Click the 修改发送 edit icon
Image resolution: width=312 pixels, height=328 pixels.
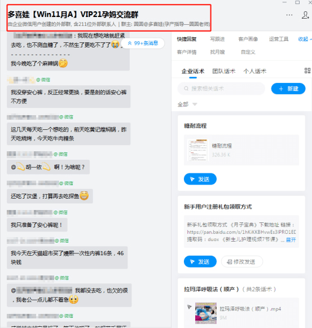(x=230, y=262)
